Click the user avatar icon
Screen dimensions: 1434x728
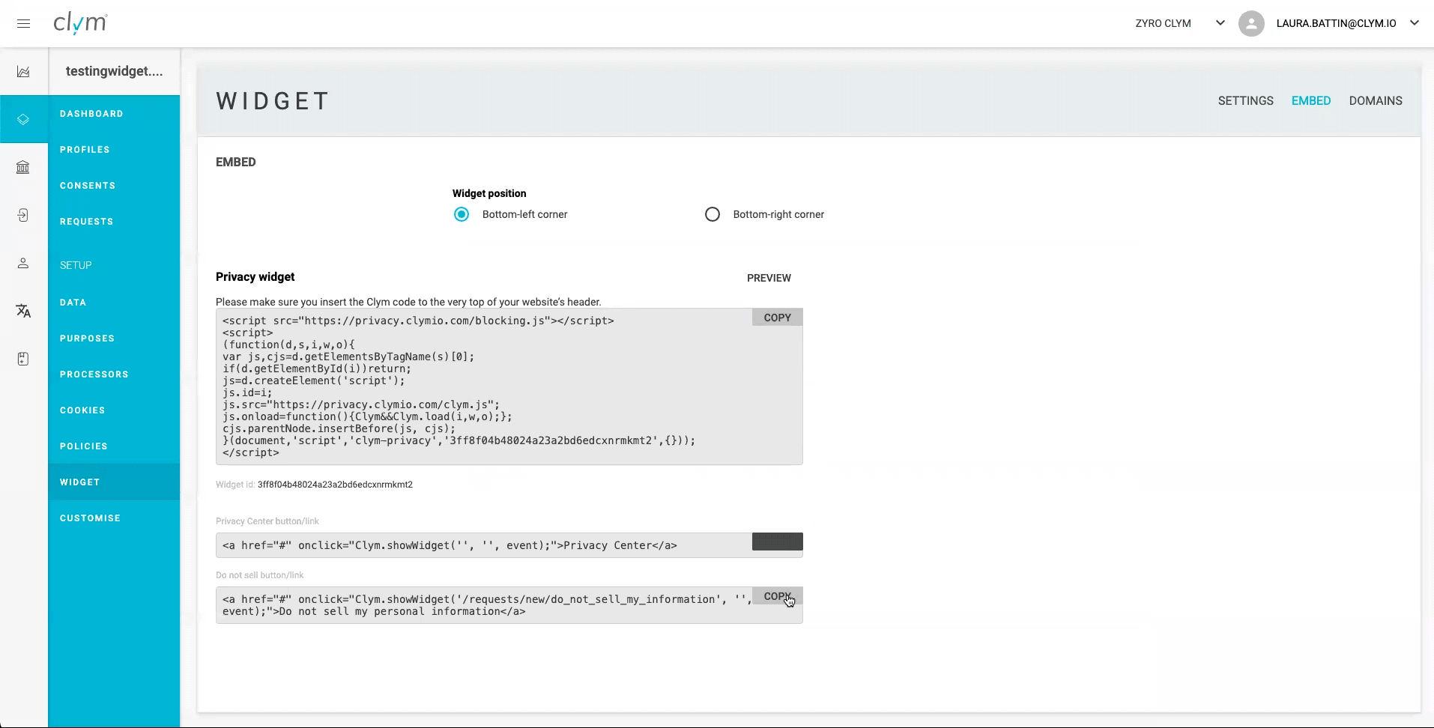tap(1250, 23)
